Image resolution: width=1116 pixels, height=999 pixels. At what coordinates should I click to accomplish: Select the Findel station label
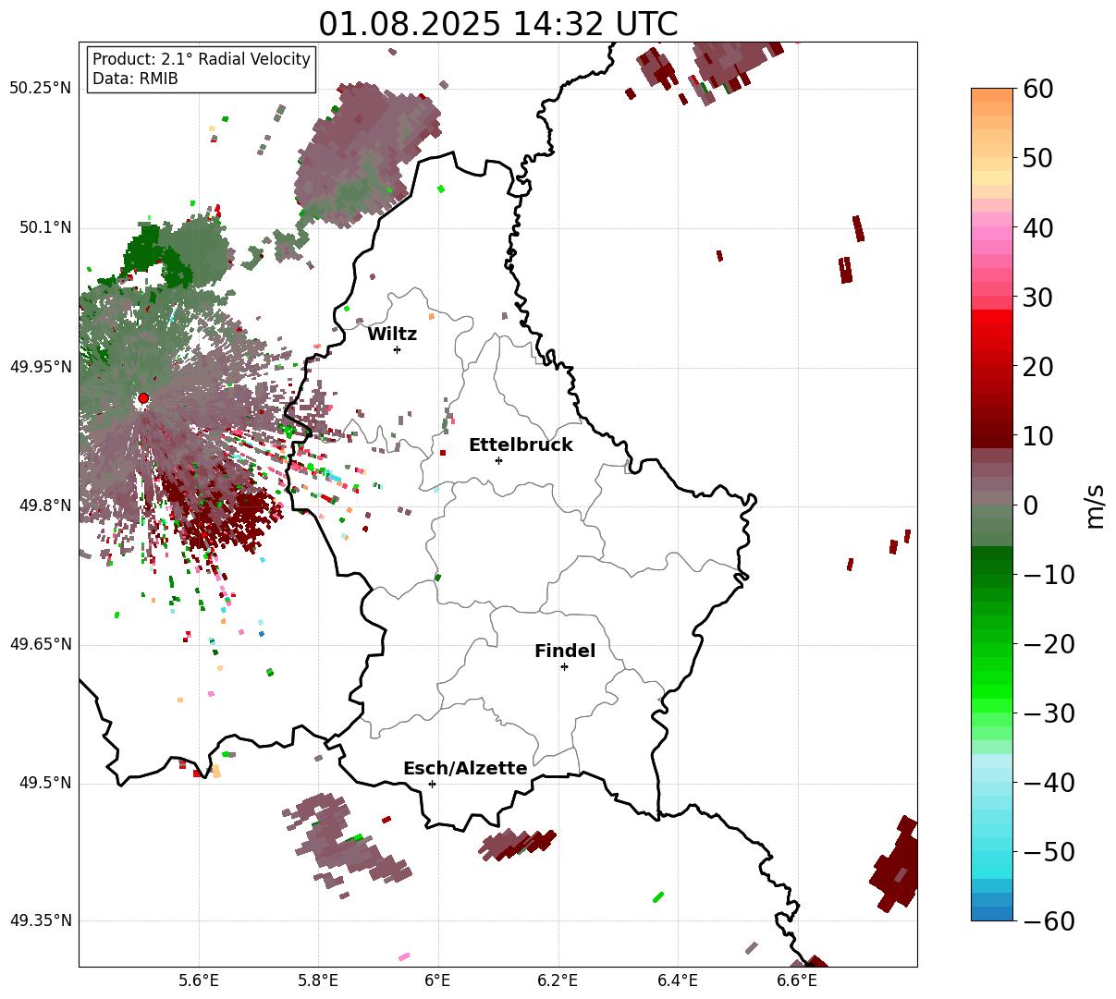coord(565,651)
